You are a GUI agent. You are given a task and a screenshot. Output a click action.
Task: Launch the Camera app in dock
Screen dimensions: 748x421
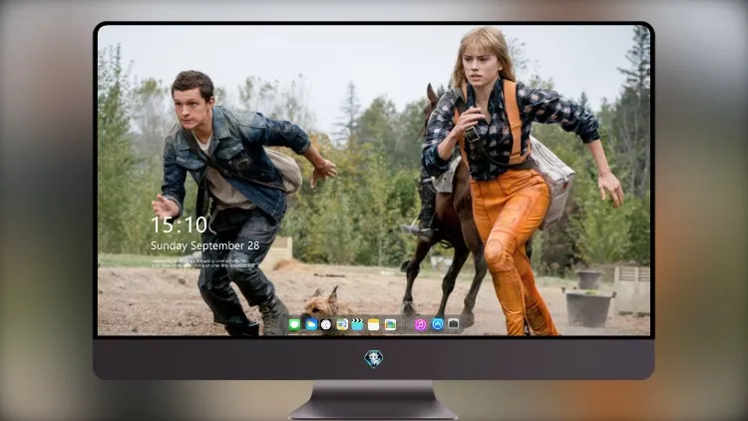[x=453, y=324]
